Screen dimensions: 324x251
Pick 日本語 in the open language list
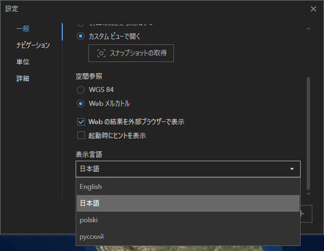pyautogui.click(x=188, y=203)
